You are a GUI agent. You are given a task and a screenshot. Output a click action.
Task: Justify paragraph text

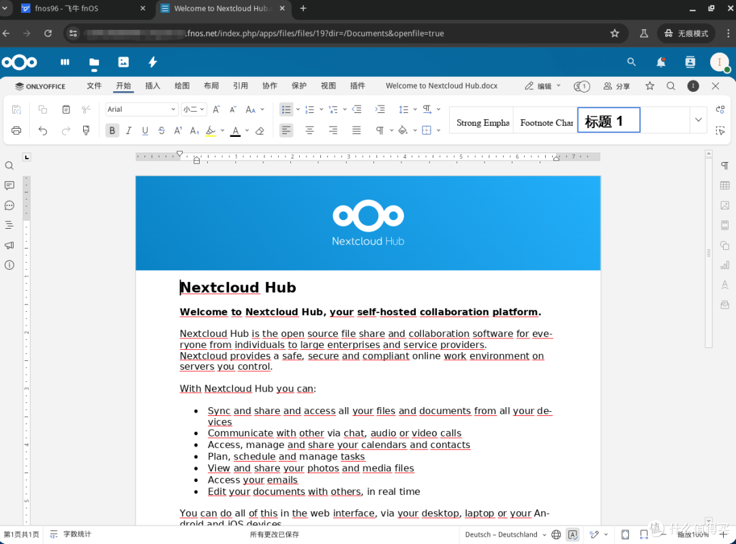356,131
